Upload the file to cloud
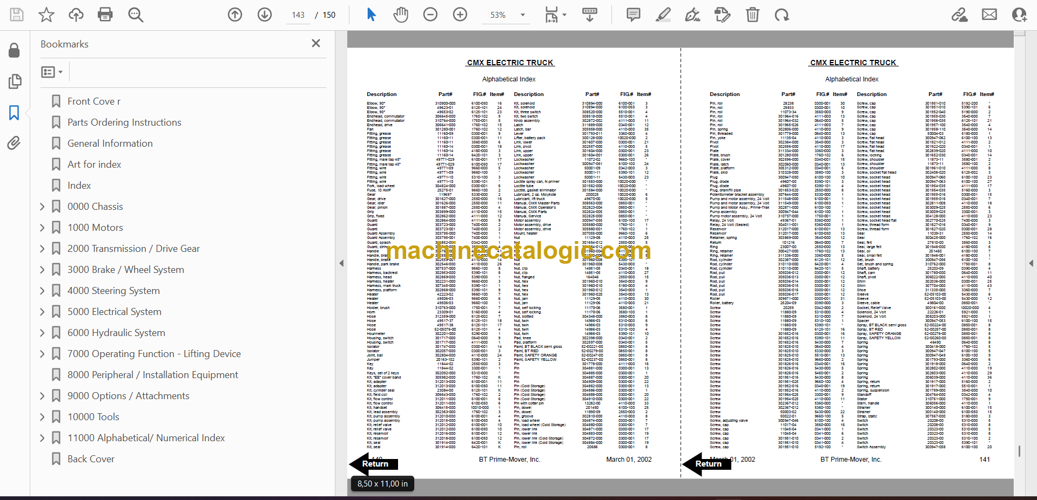The image size is (1037, 500). (76, 15)
